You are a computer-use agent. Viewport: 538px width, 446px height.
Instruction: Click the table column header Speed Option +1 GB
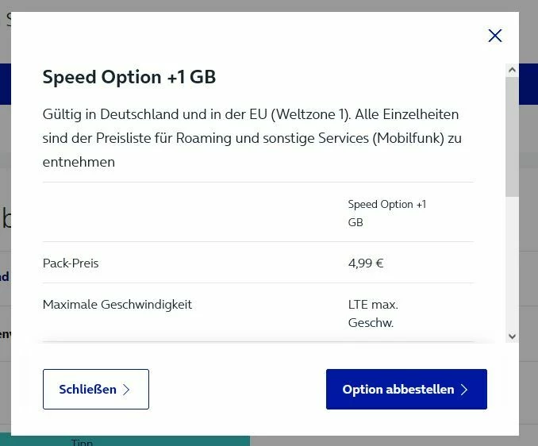click(386, 213)
